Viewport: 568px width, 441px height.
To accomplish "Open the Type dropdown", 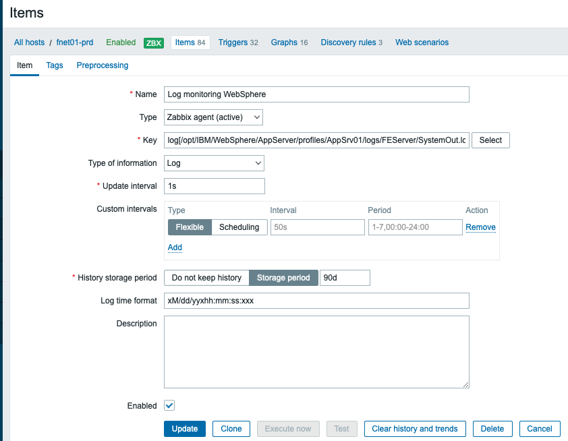I will pos(213,117).
